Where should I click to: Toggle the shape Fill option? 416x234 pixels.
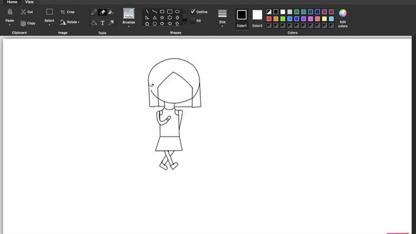coord(196,21)
